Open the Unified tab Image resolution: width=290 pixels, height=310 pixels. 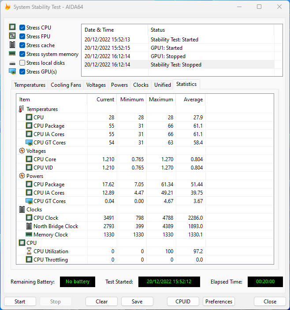click(x=162, y=85)
